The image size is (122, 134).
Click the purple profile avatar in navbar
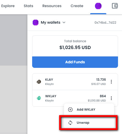click(98, 6)
